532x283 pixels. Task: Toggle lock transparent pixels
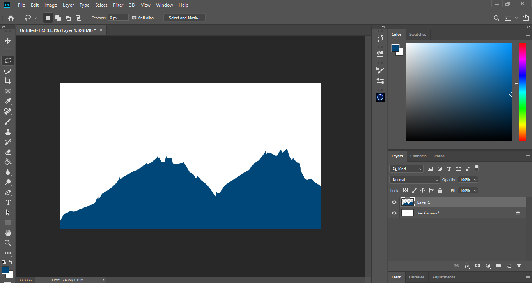coord(406,191)
